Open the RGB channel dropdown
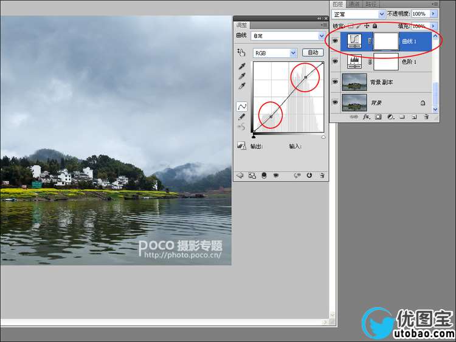This screenshot has height=342, width=456. (275, 53)
